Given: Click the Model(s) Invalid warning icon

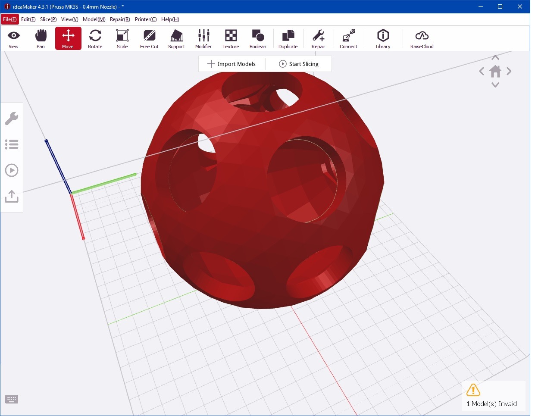Looking at the screenshot, I should click(473, 390).
